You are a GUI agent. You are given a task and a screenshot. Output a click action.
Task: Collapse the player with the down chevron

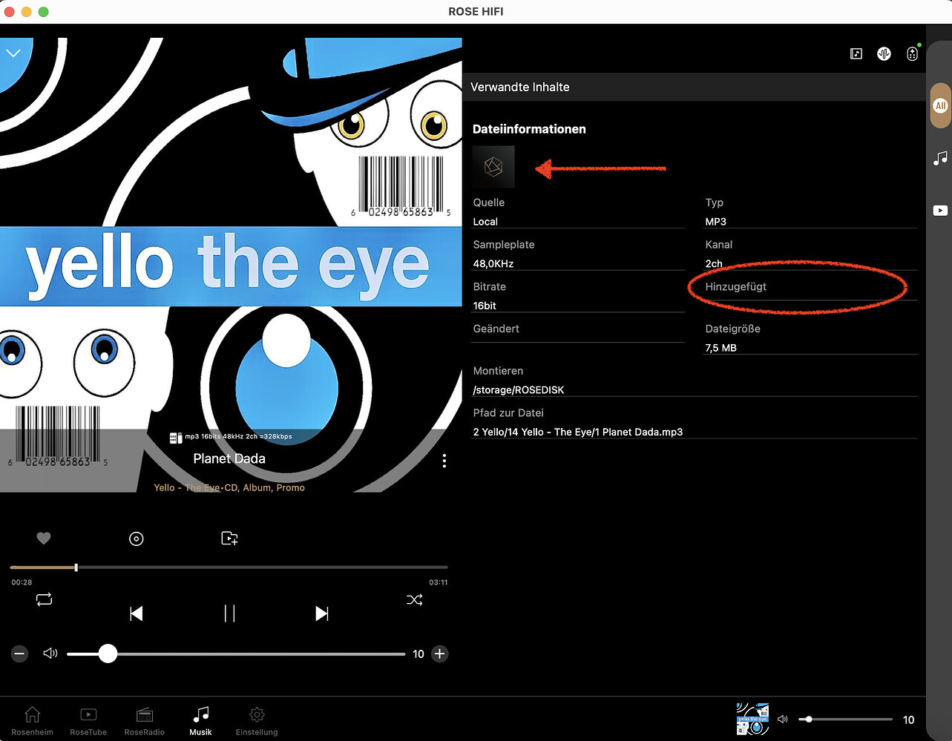point(13,53)
